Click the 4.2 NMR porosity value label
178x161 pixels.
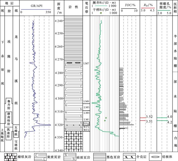point(169,122)
